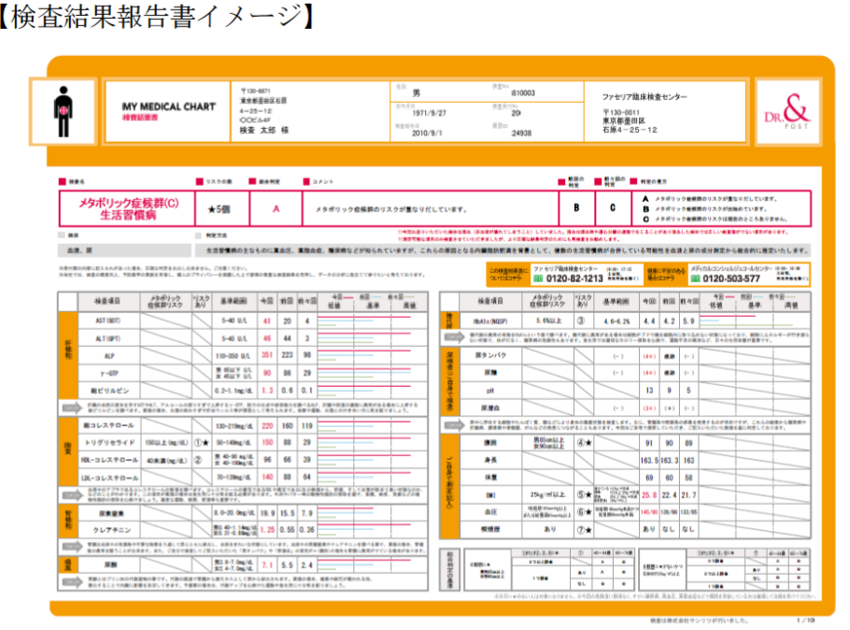Click the red A overall judgment cell
The image size is (850, 630).
[276, 209]
